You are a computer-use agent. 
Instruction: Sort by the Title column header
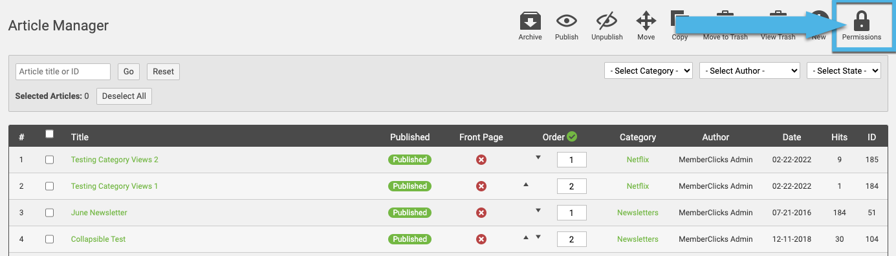(80, 137)
